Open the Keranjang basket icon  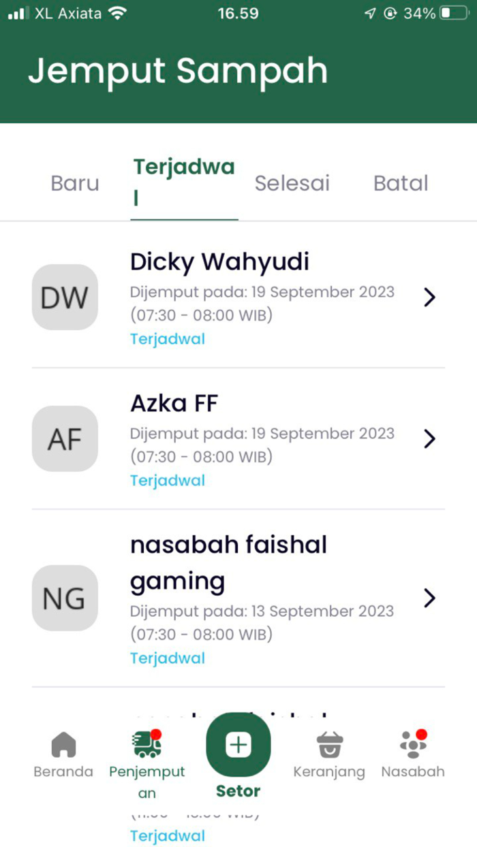pos(329,744)
